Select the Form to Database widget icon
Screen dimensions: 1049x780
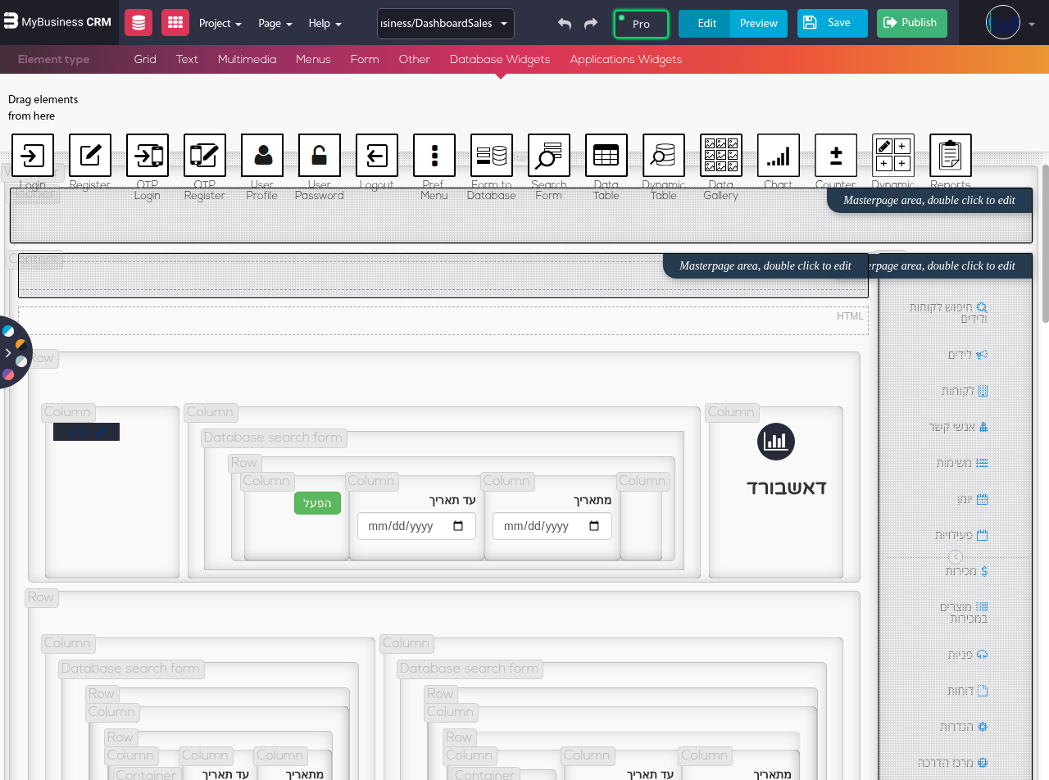[x=492, y=156]
